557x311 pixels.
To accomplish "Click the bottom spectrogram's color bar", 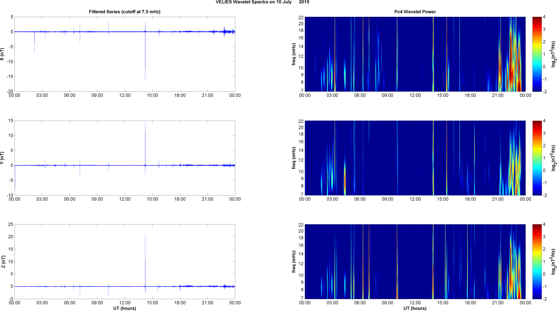I will (537, 262).
